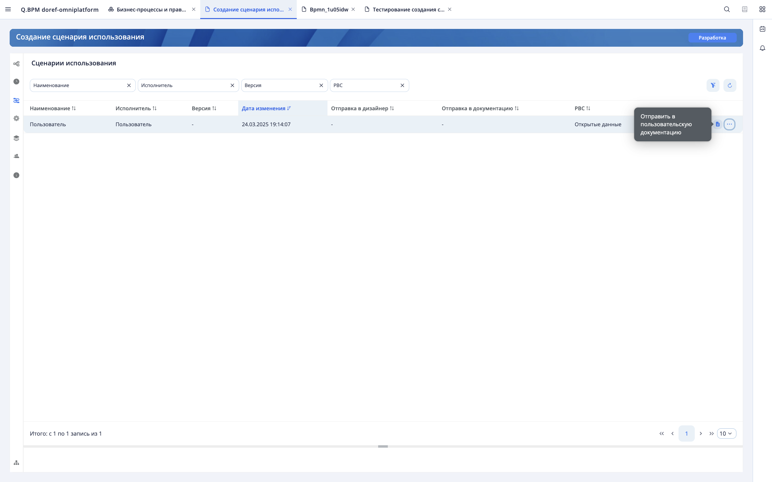Open the notifications bell
This screenshot has width=772, height=482.
[x=762, y=48]
